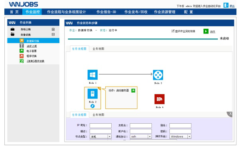Switch to upper 任务流程图 tab
The height and width of the screenshot is (146, 240).
click(x=79, y=49)
